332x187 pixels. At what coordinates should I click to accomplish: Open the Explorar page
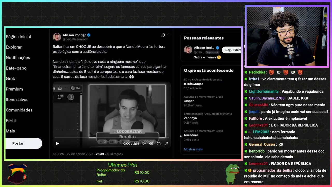coord(14,47)
